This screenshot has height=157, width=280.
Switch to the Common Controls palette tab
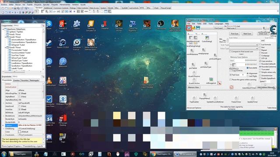[x=61, y=8]
